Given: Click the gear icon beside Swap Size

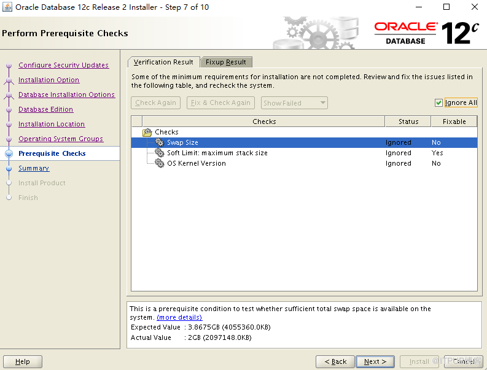Looking at the screenshot, I should [x=159, y=142].
